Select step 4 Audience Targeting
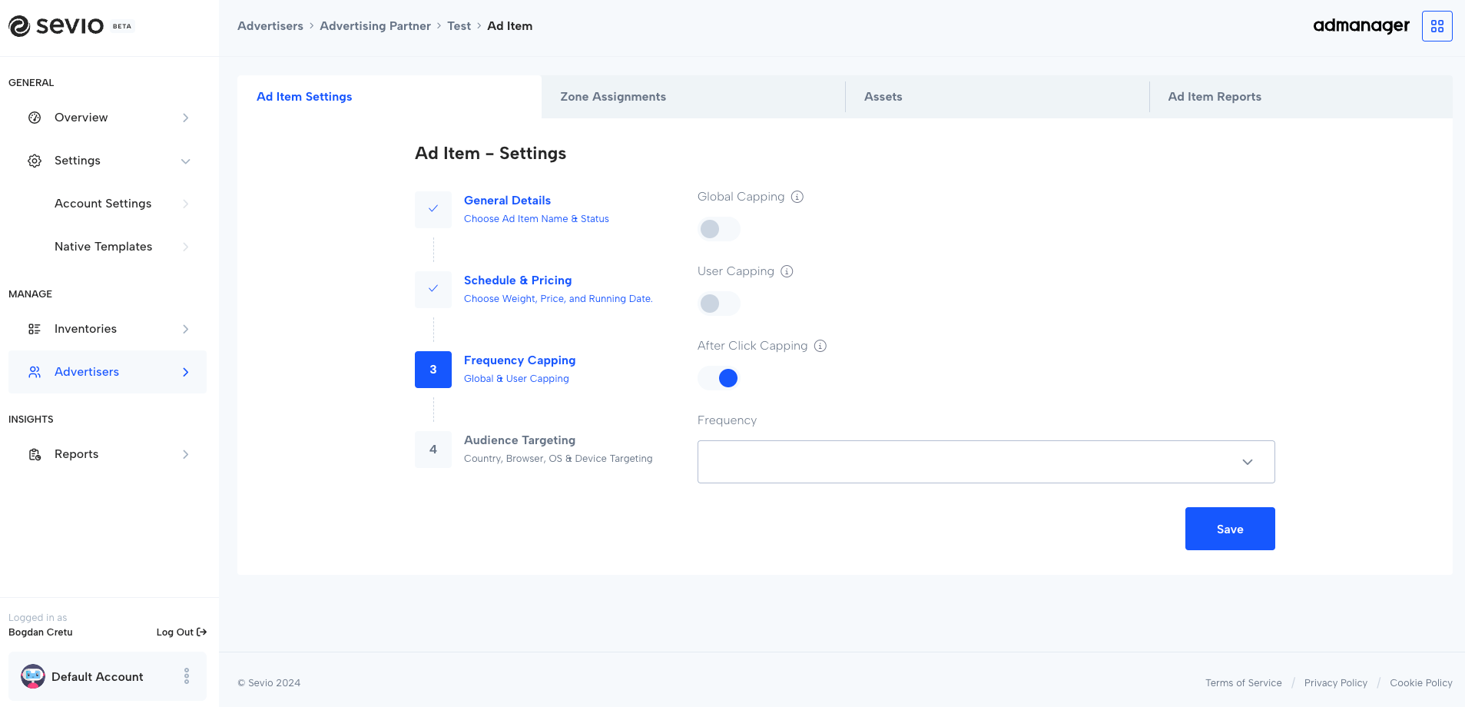The image size is (1465, 707). [519, 440]
